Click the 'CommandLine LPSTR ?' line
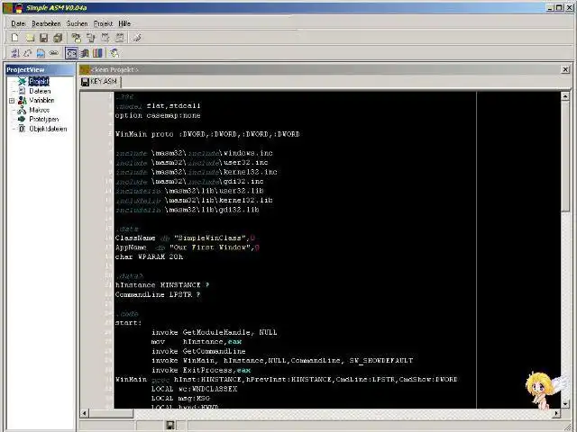Image resolution: width=577 pixels, height=432 pixels. (158, 294)
